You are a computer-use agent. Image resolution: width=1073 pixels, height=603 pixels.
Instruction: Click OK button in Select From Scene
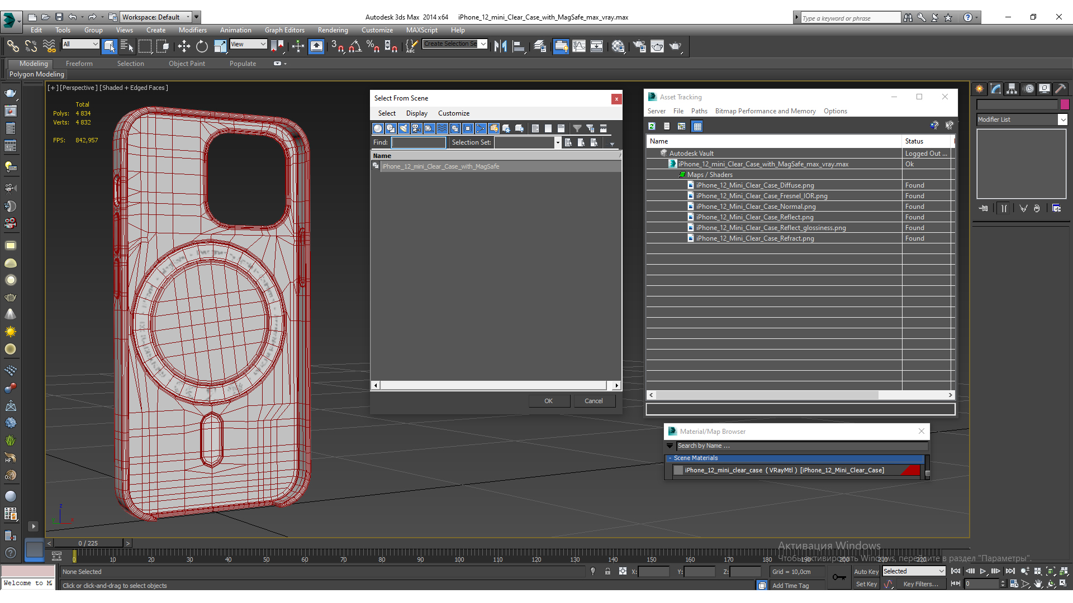[548, 400]
